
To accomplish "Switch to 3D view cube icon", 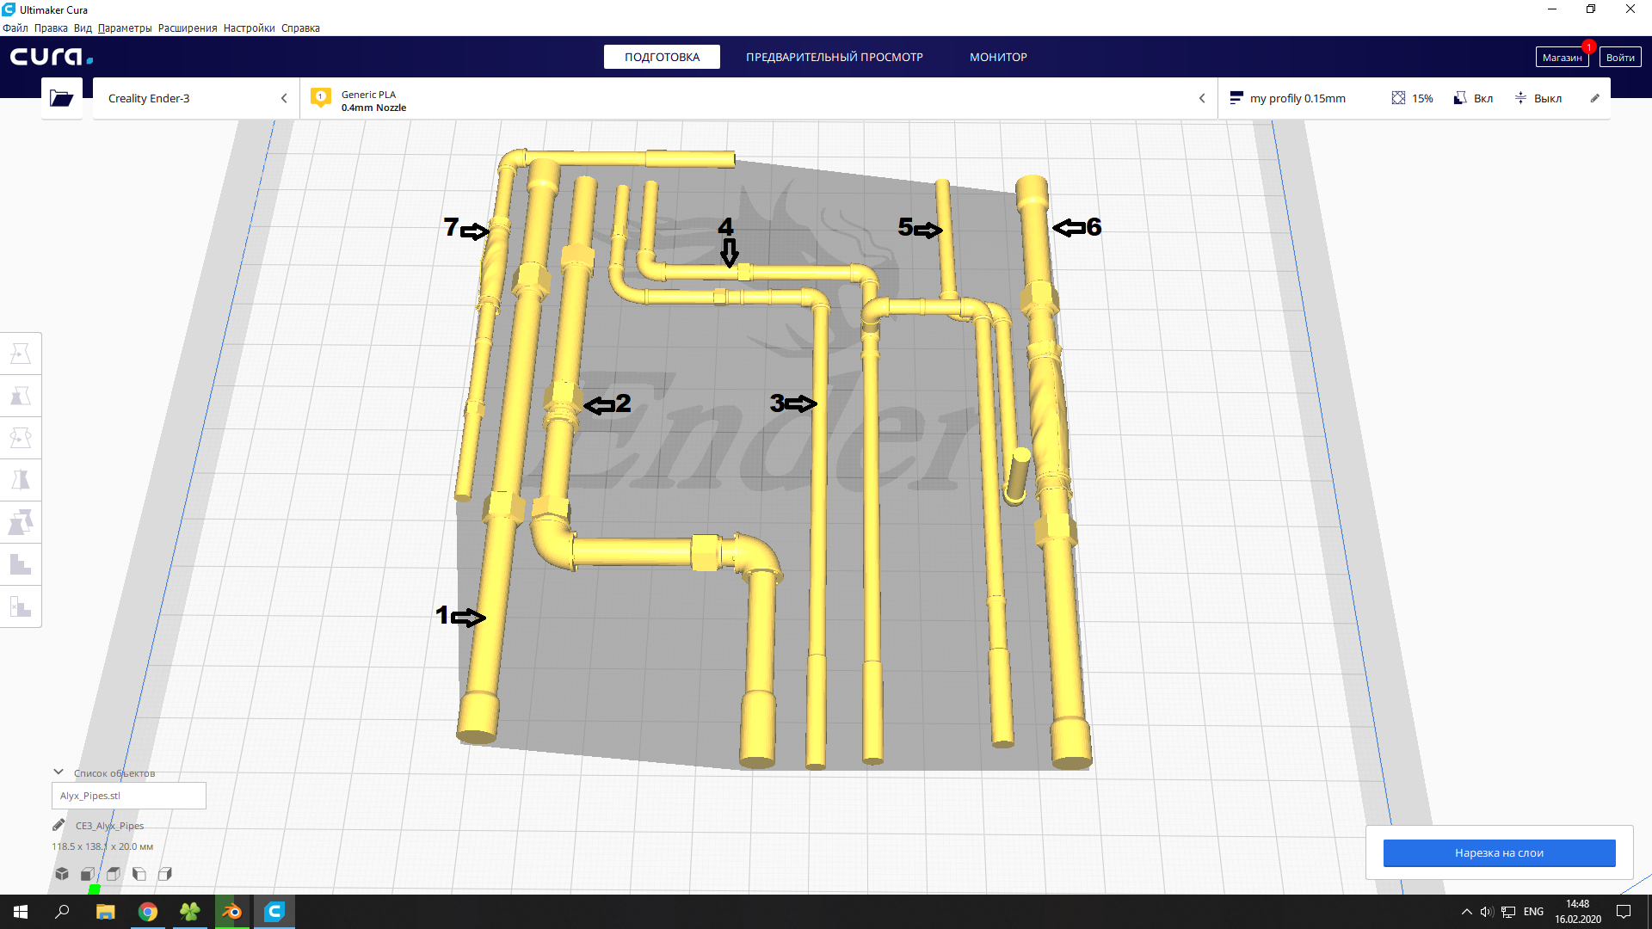I will click(62, 874).
